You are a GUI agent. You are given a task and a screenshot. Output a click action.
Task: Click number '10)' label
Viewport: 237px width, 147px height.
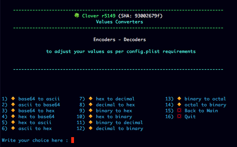click(x=81, y=117)
